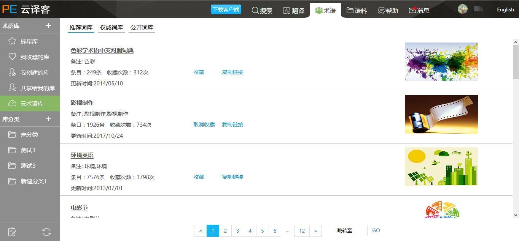Go to page 4
Viewport: 519px width, 241px height.
pos(250,231)
